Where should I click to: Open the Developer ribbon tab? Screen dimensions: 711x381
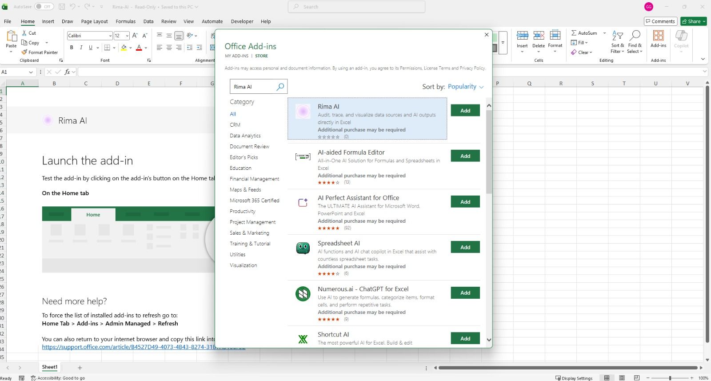(x=242, y=21)
